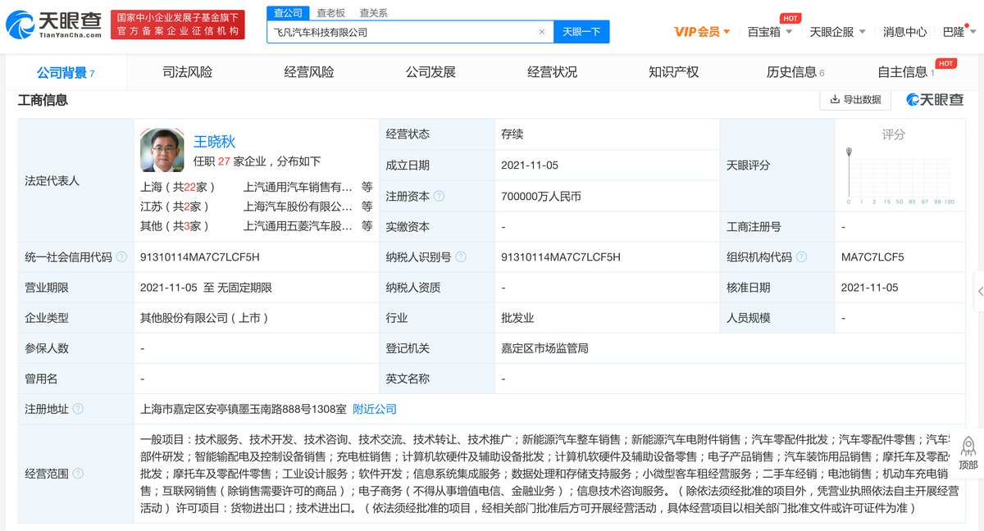The width and height of the screenshot is (984, 531).
Task: Click the credit code value 91310114MA7C7LCF5H
Action: [200, 257]
